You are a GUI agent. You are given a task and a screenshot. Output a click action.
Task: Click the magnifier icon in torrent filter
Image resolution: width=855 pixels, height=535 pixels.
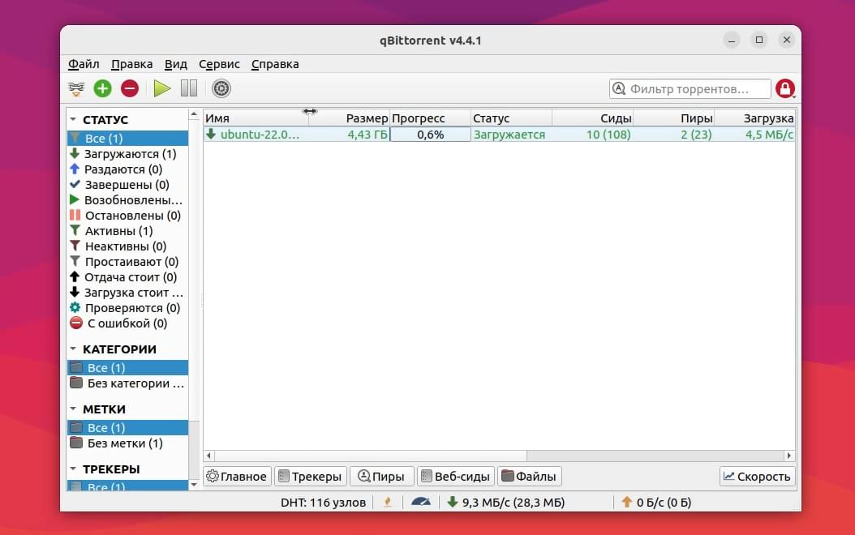coord(619,88)
